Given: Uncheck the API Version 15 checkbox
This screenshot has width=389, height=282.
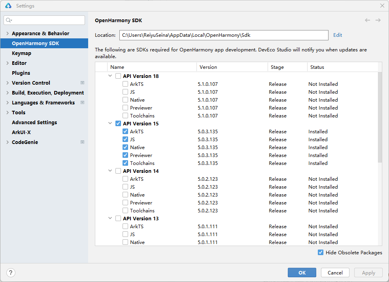Looking at the screenshot, I should [118, 123].
